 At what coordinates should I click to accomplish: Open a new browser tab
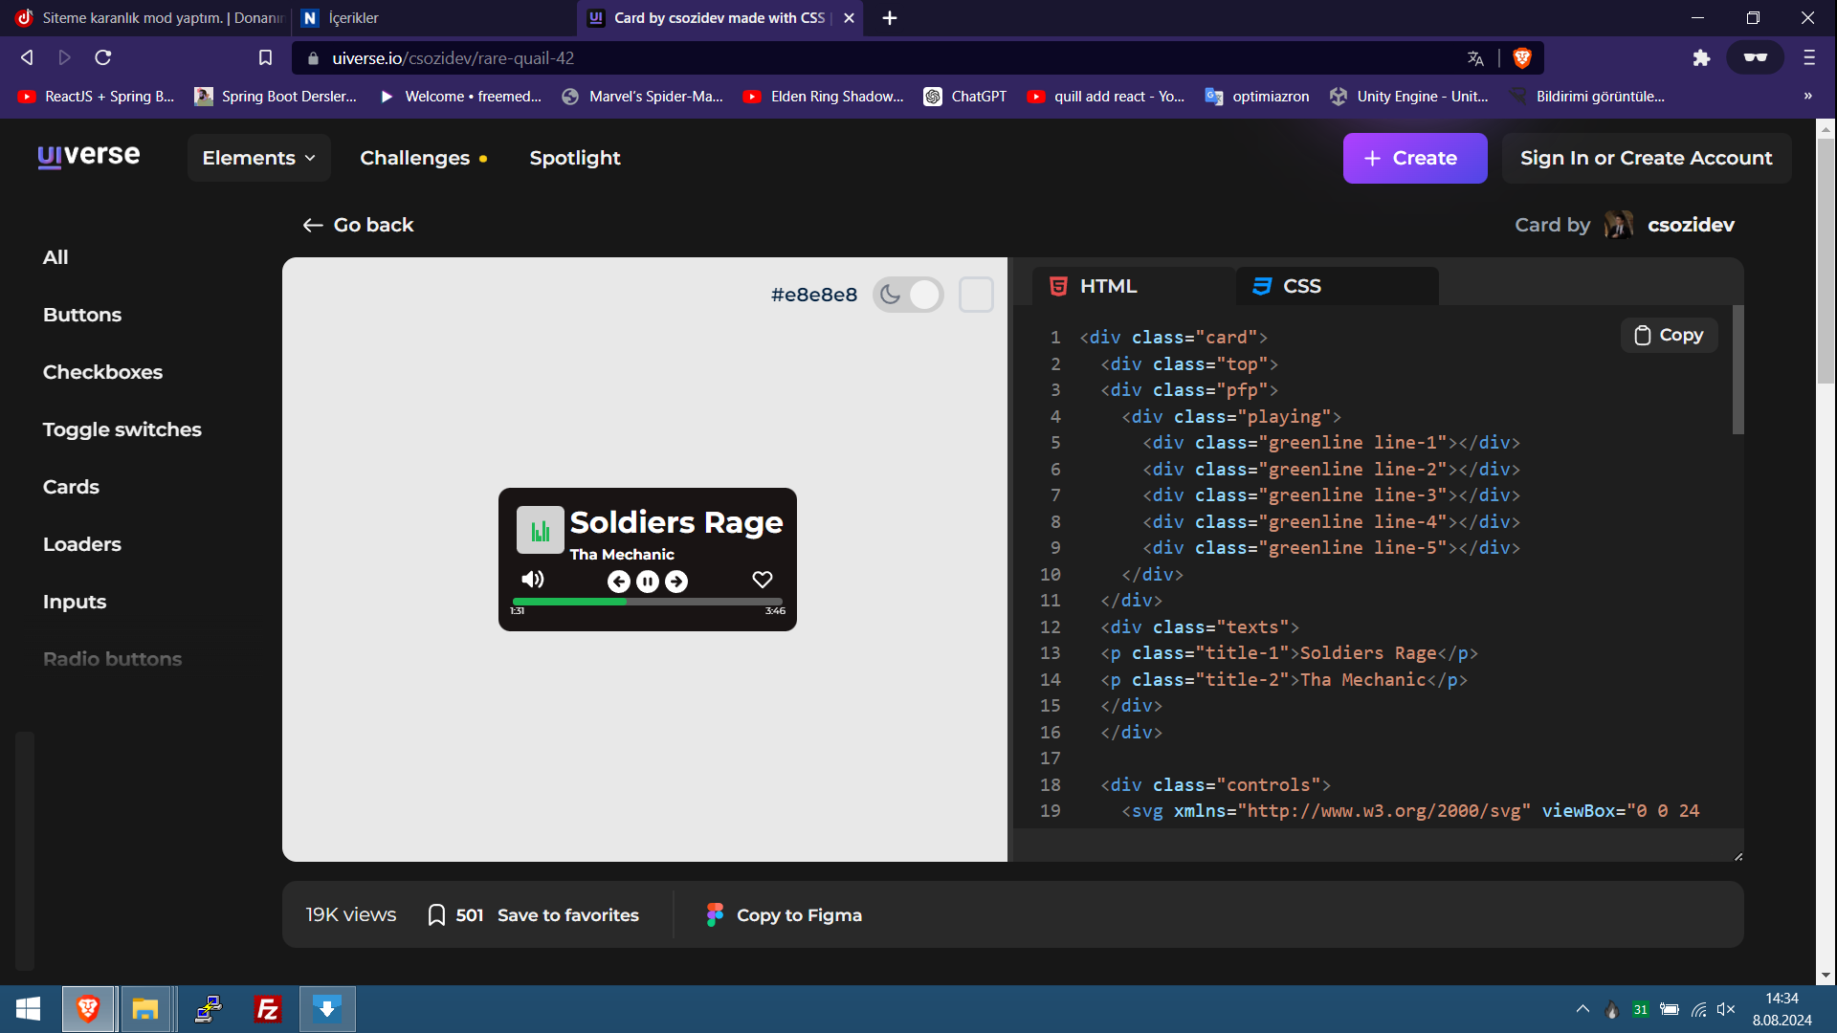click(x=890, y=18)
